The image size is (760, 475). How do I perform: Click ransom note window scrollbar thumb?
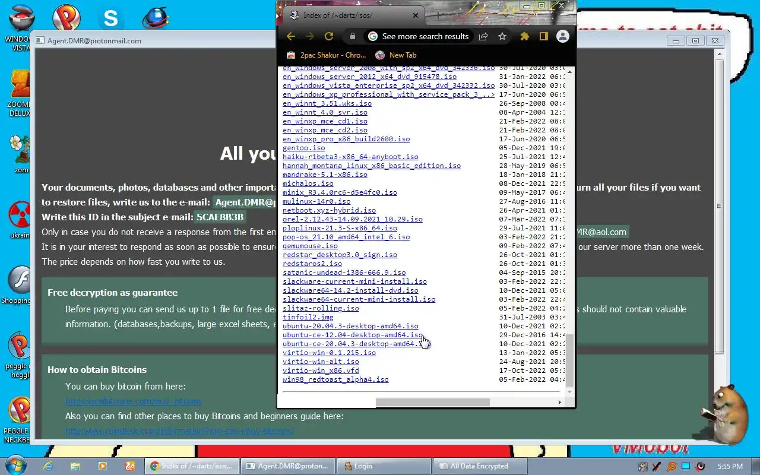click(719, 206)
